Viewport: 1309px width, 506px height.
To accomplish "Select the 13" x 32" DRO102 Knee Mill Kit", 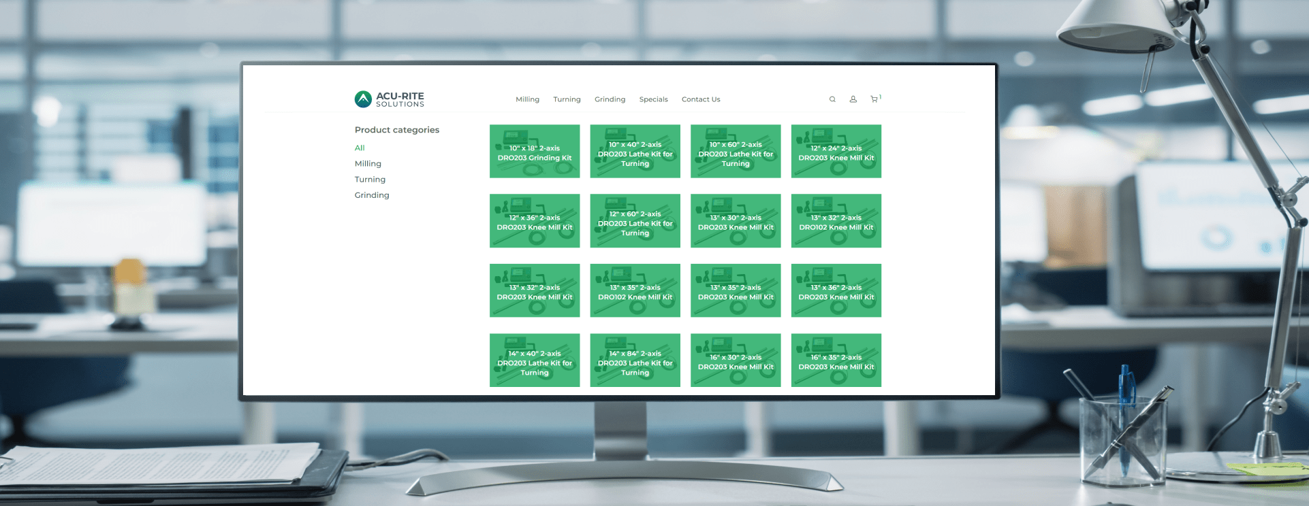I will point(836,221).
